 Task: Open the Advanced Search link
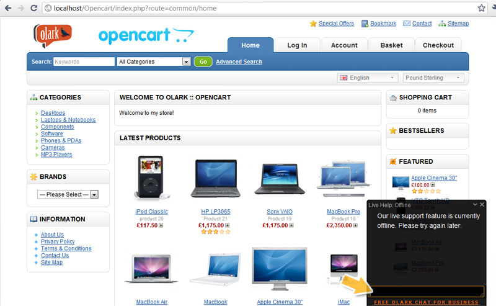[239, 61]
